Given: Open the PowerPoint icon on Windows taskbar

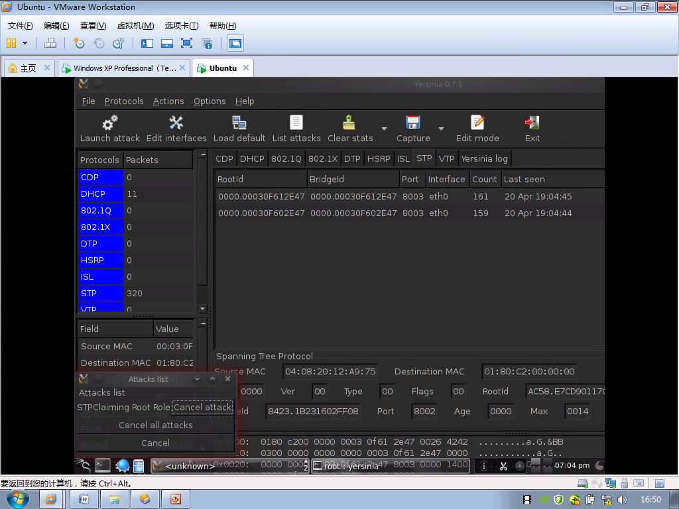Looking at the screenshot, I should tap(175, 500).
